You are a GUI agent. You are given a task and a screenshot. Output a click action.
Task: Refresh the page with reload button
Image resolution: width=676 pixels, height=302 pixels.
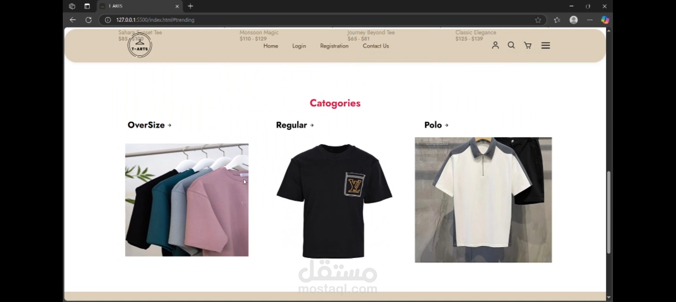tap(89, 20)
